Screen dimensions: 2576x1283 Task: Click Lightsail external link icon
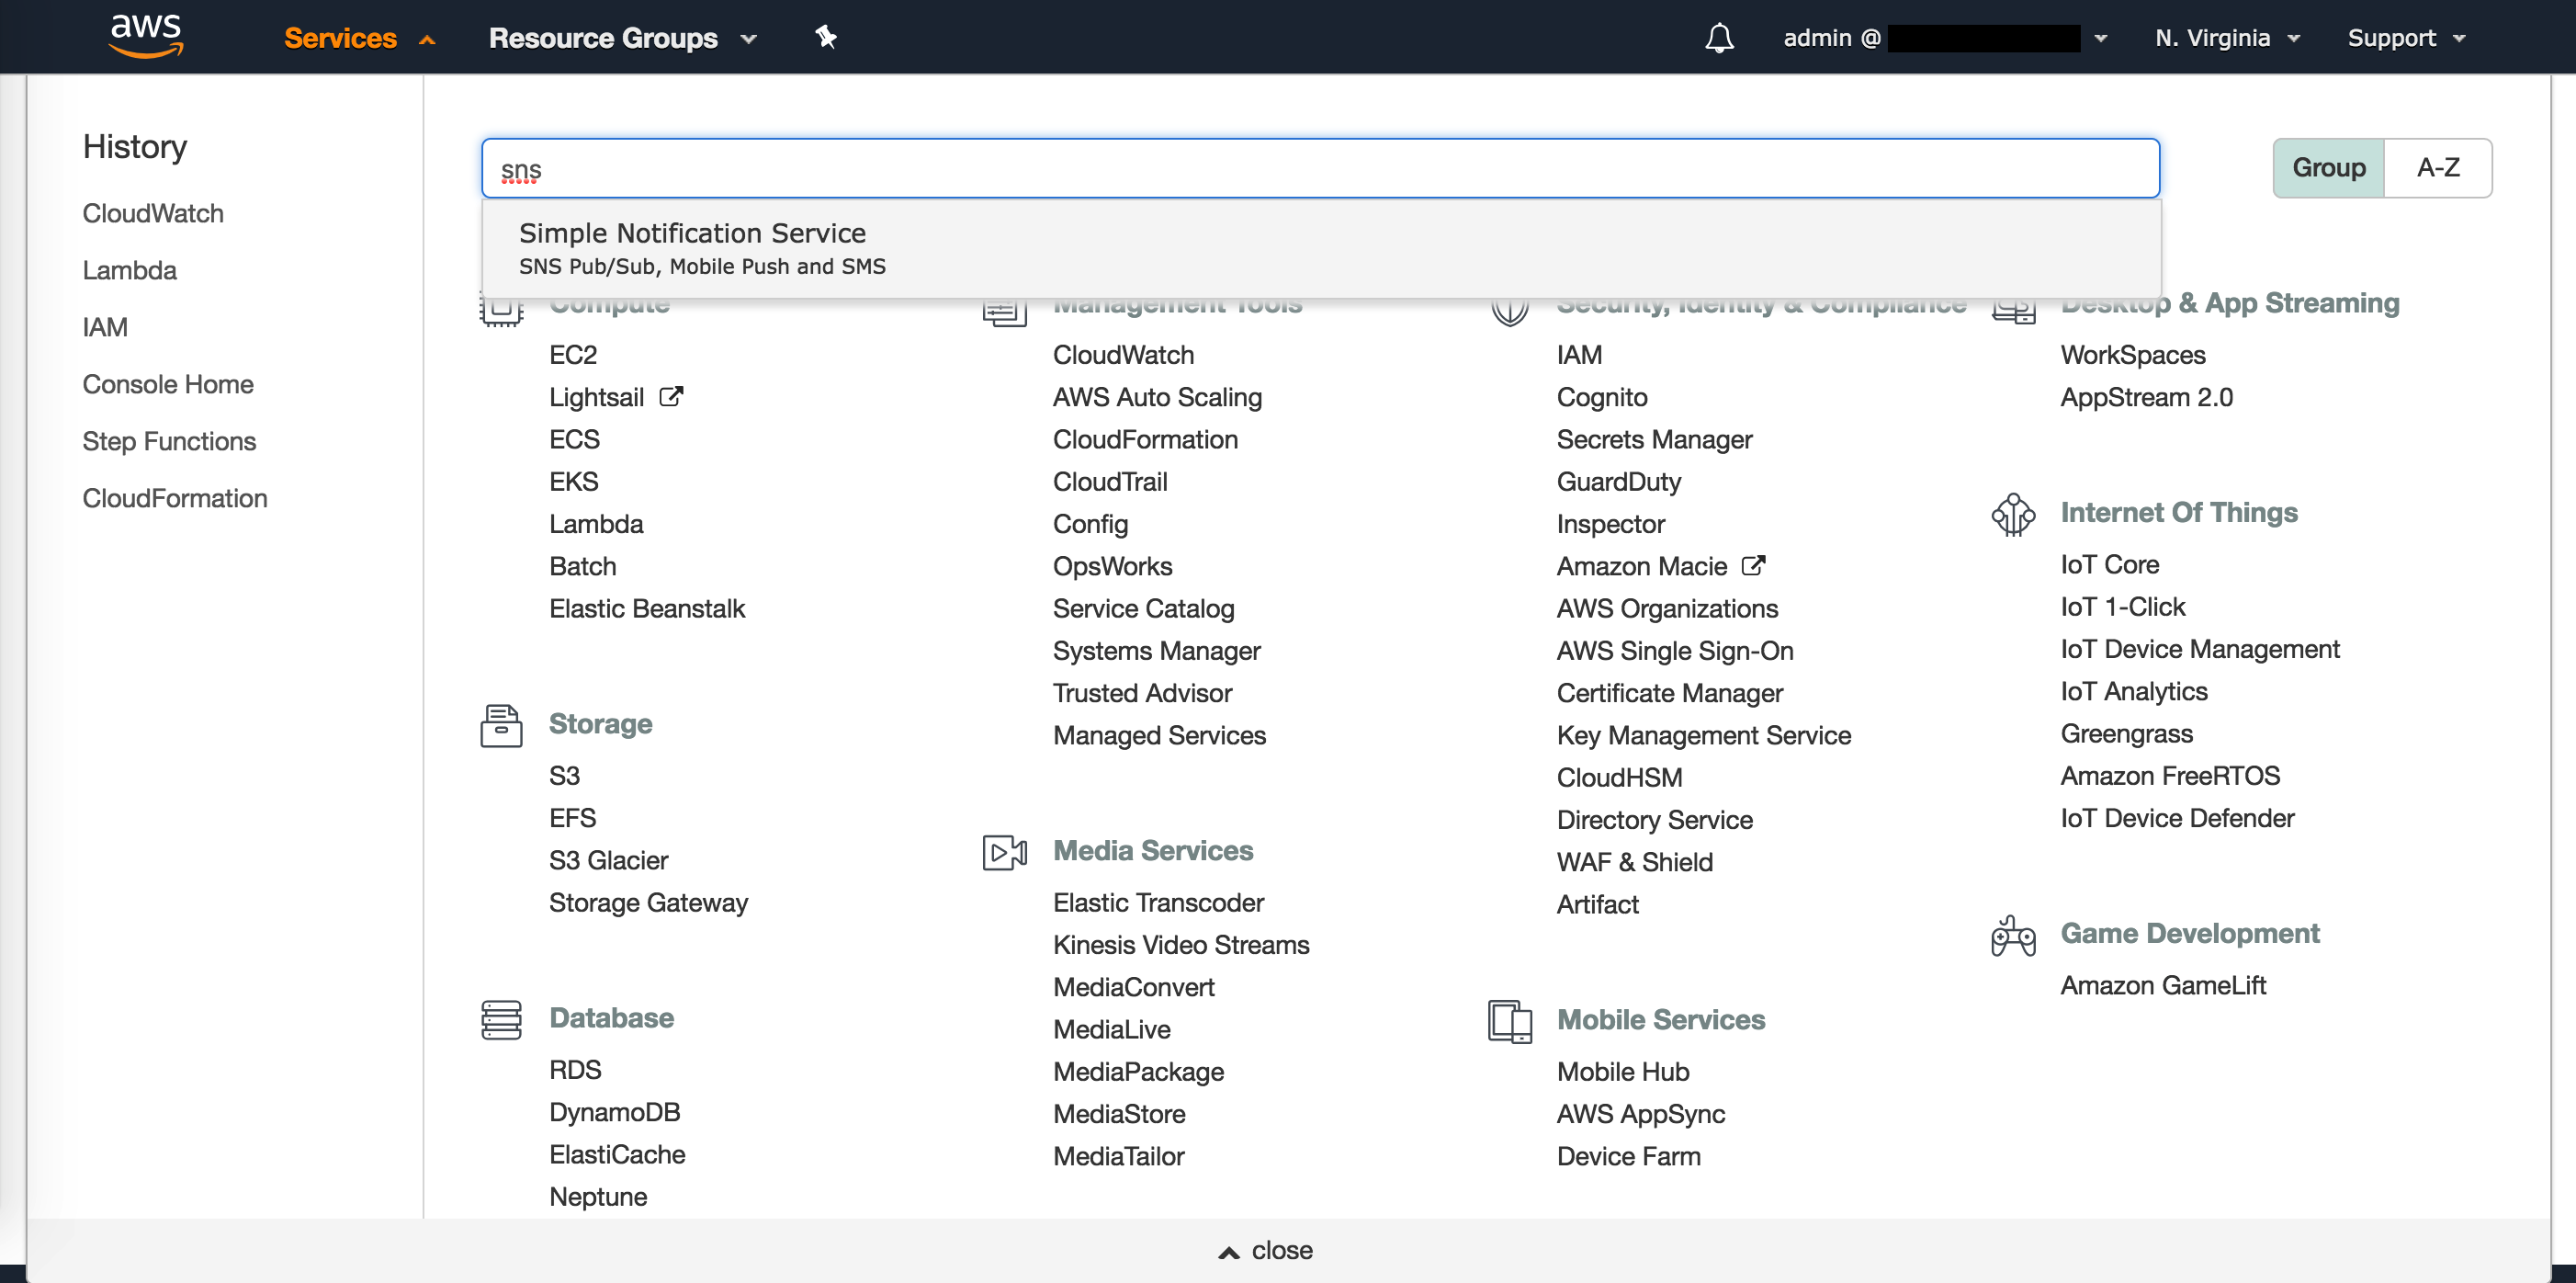671,396
